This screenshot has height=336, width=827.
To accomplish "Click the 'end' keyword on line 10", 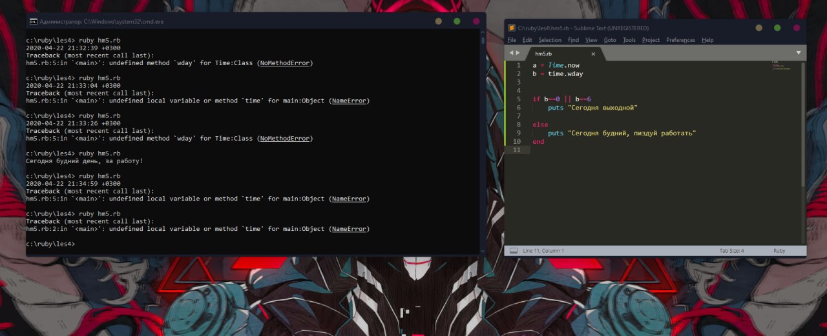I will tap(538, 141).
